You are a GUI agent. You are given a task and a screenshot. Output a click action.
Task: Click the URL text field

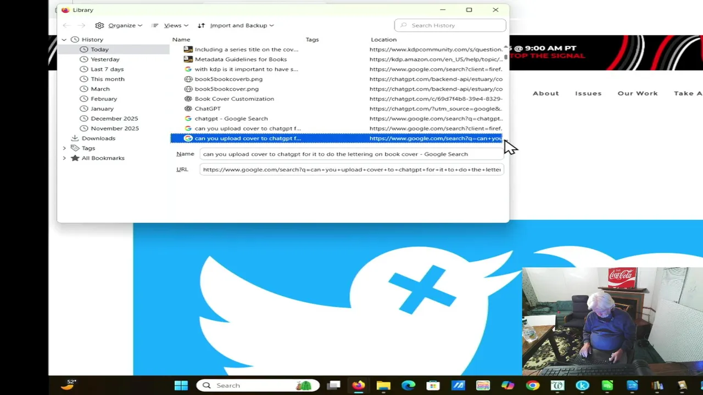click(351, 170)
